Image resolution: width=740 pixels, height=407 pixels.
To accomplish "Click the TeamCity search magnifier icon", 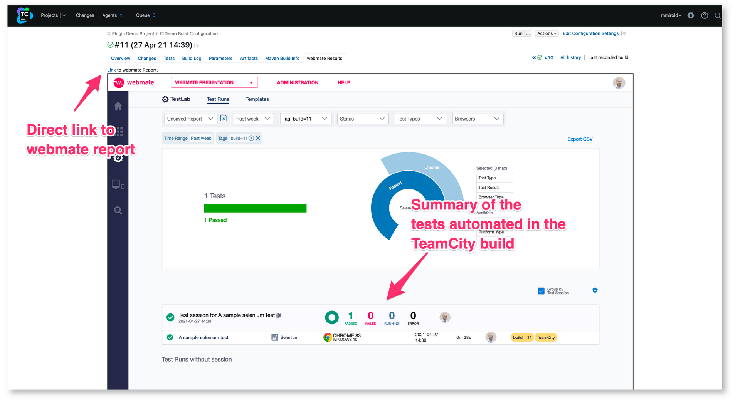I will click(x=718, y=16).
